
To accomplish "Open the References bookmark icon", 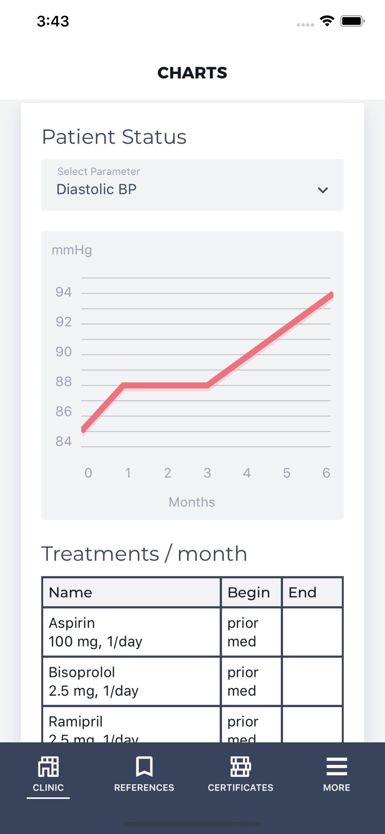I will [144, 766].
